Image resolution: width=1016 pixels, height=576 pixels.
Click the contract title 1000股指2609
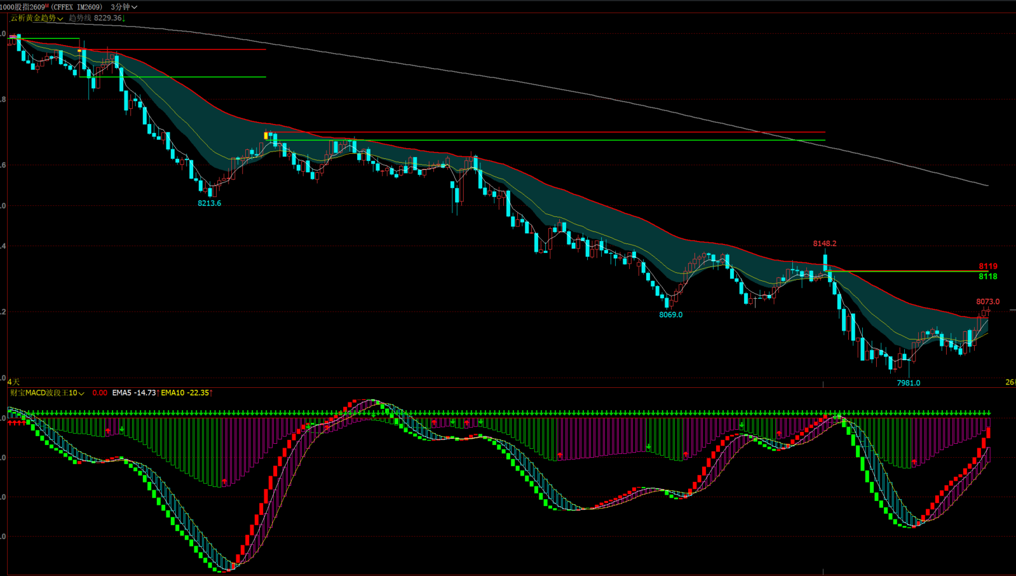click(x=22, y=7)
